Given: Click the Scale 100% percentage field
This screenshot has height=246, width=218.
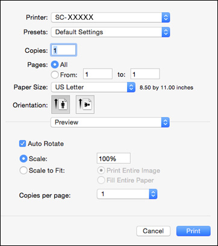Looking at the screenshot, I should click(114, 158).
